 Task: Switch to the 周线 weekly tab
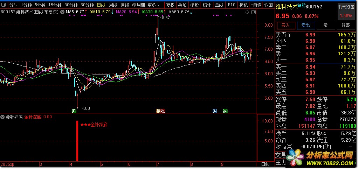point(113,5)
